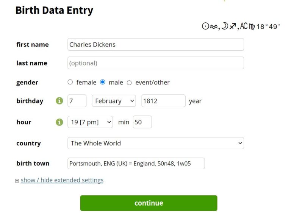Expand the country dropdown list
This screenshot has width=291, height=217.
(x=156, y=143)
